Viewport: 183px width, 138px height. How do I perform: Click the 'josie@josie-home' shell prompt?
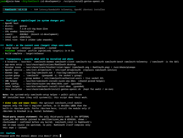point(10,2)
